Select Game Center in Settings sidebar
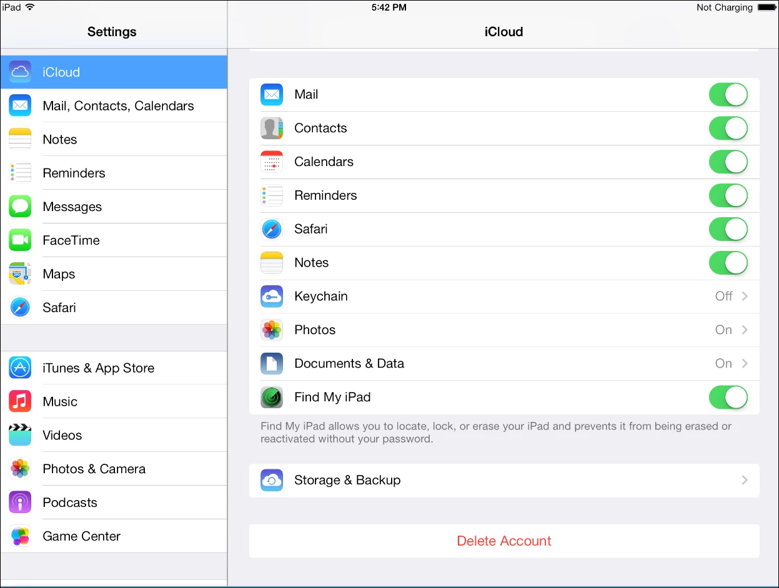Screen dimensions: 779x588 click(x=114, y=536)
